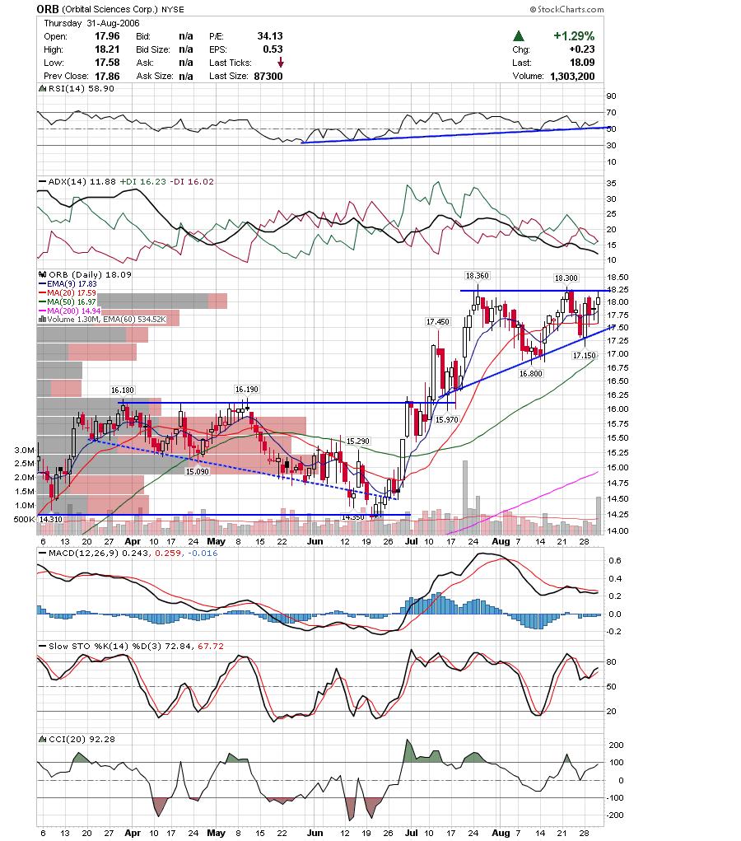Click the magenta line swatch for MA(200)
Image resolution: width=741 pixels, height=841 pixels.
point(42,311)
